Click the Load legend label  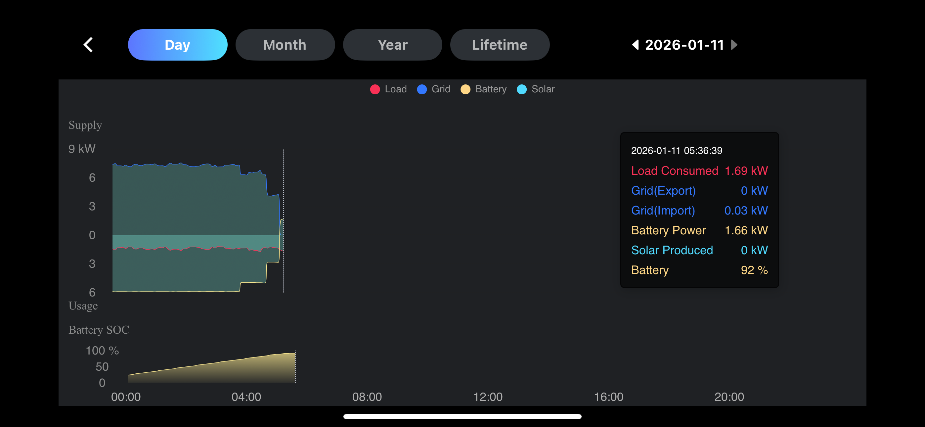tap(396, 89)
